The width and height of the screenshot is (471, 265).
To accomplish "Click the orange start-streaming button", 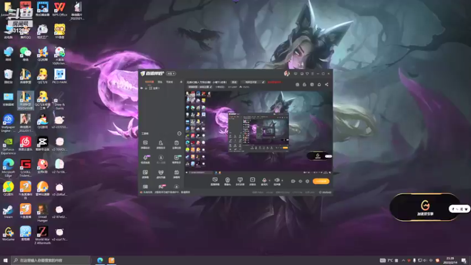I will (321, 181).
